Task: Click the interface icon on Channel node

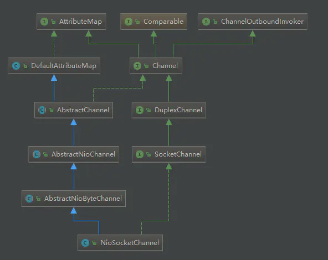Action: coord(137,66)
